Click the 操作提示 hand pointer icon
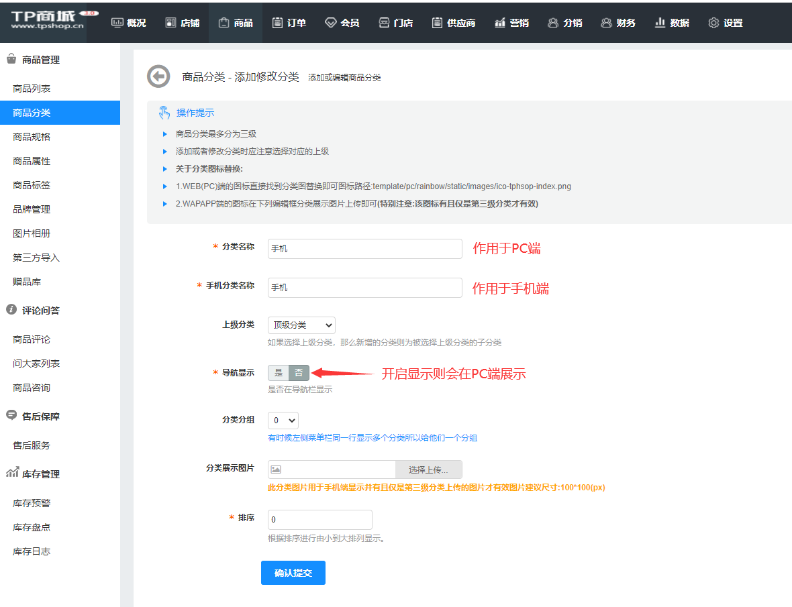Viewport: 792px width, 607px height. pyautogui.click(x=164, y=113)
